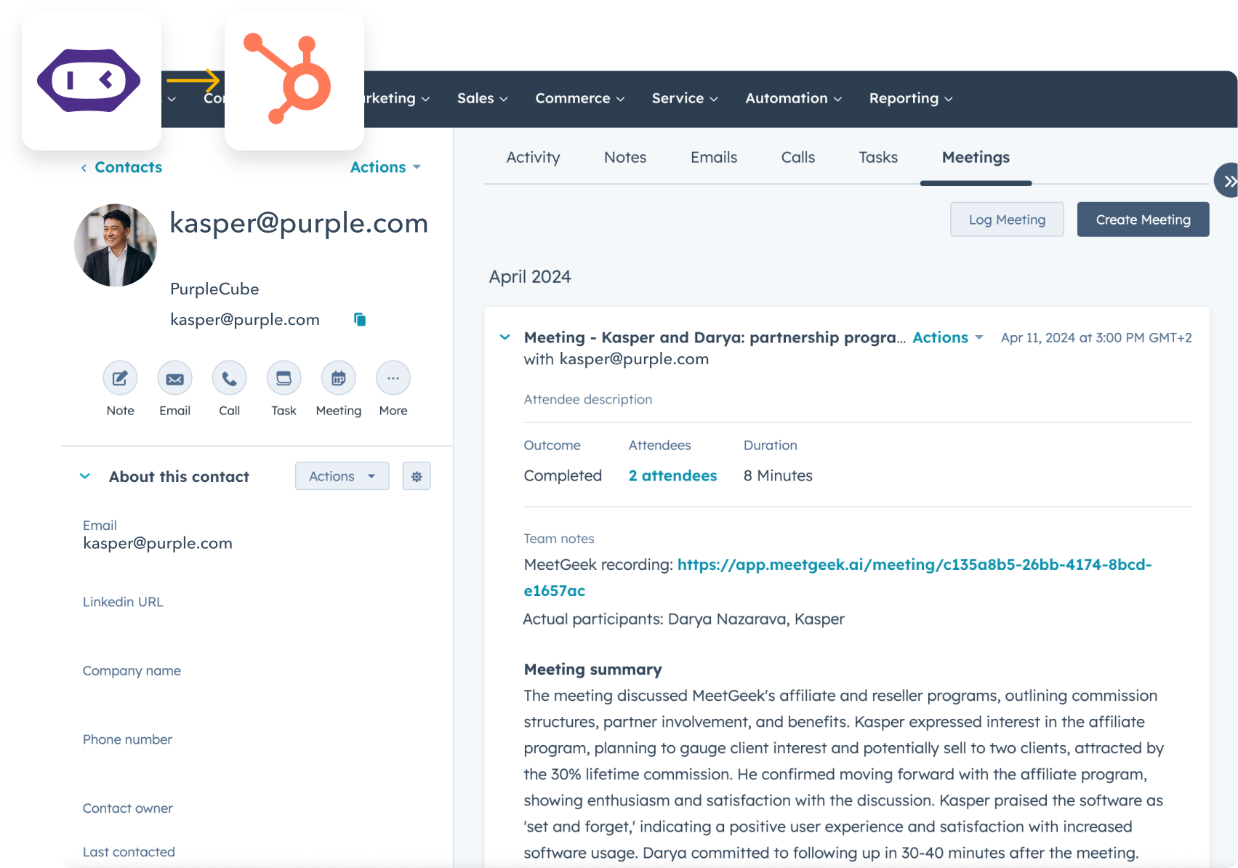Switch to the Emails tab

click(x=713, y=158)
